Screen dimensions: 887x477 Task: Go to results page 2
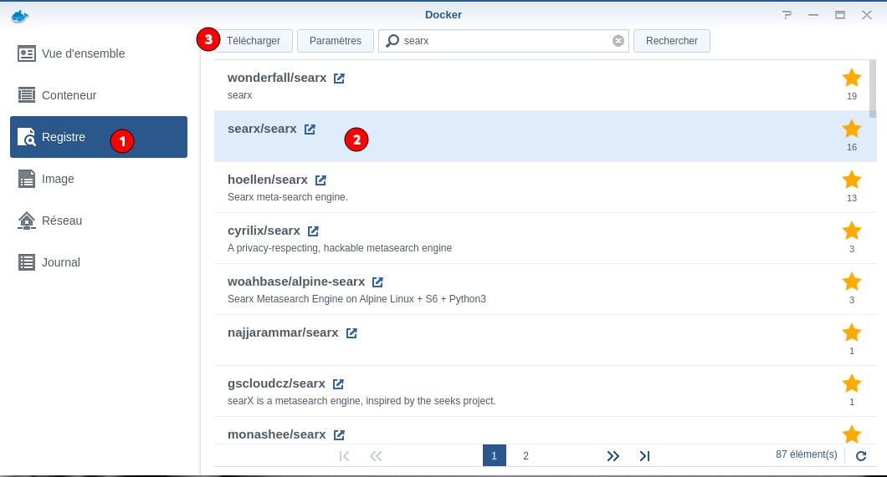[x=526, y=456]
